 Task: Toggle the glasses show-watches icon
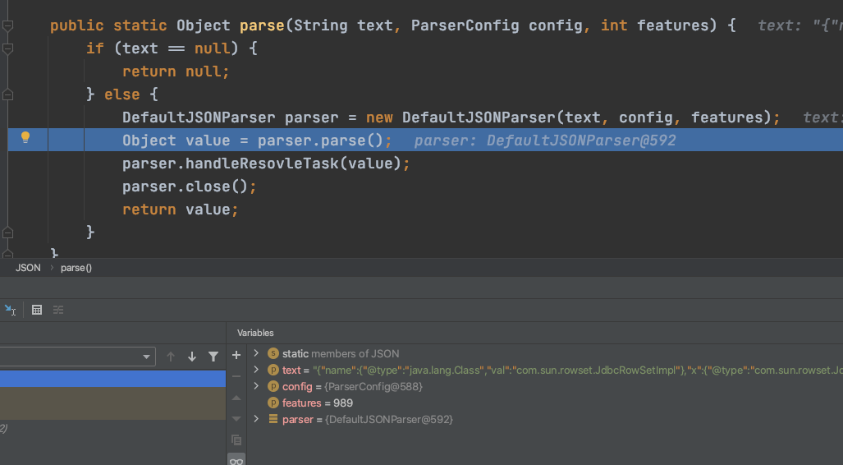tap(236, 461)
